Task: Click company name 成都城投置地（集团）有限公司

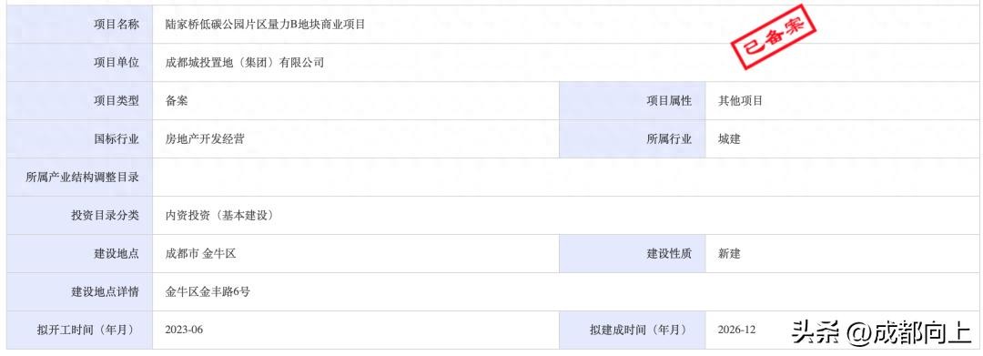Action: pos(245,63)
